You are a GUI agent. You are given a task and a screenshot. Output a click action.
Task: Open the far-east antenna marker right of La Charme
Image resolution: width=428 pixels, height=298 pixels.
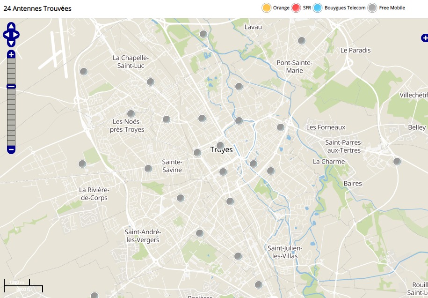397,162
